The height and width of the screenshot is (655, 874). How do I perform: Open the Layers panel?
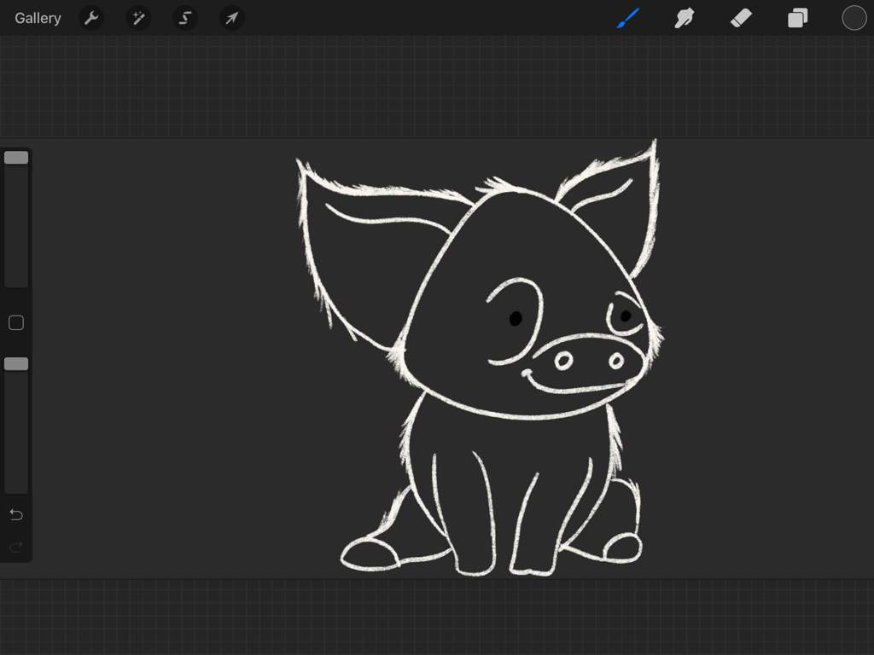tap(798, 19)
